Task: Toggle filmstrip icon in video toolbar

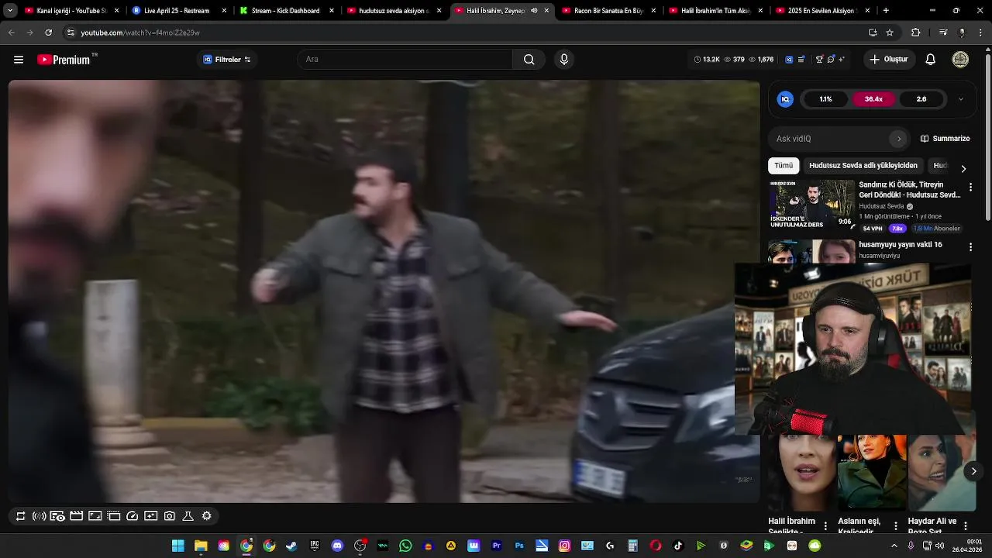Action: point(113,516)
